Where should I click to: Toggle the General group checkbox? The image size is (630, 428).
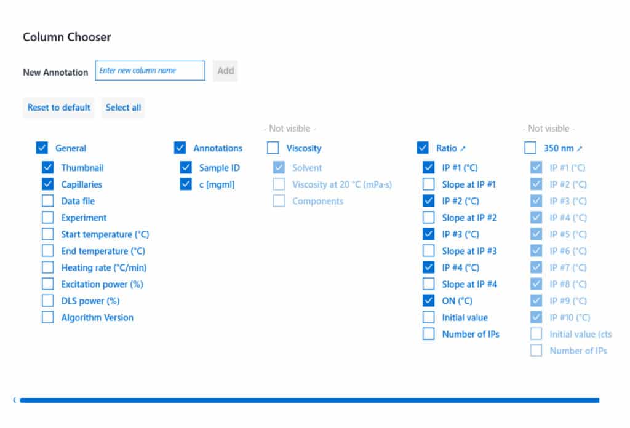click(x=42, y=148)
